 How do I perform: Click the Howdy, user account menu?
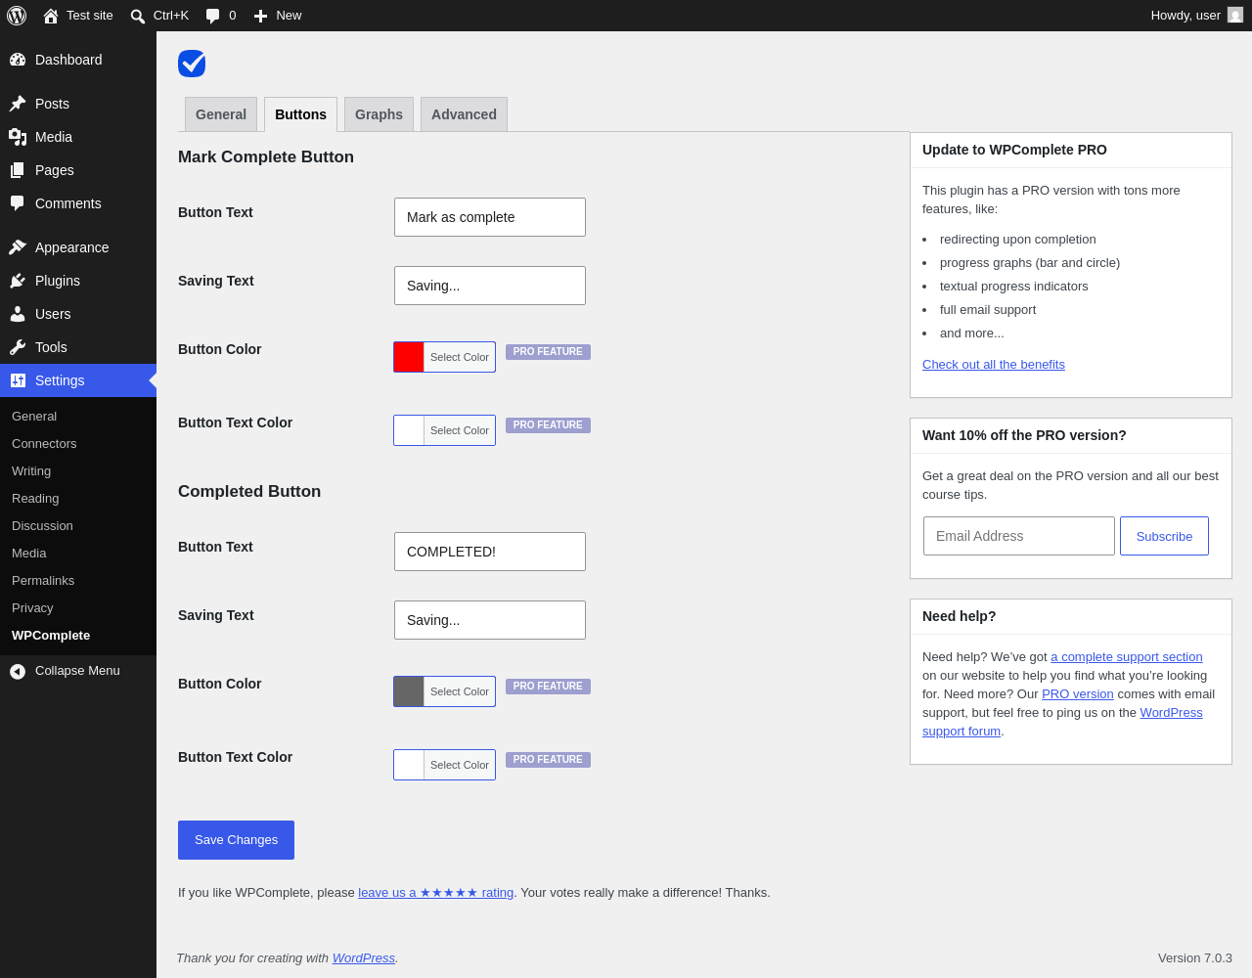(1196, 16)
